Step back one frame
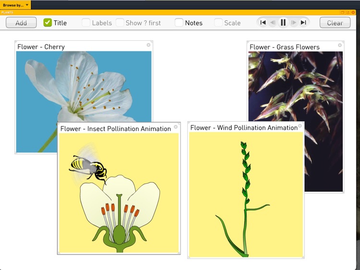360x270 pixels. 273,23
